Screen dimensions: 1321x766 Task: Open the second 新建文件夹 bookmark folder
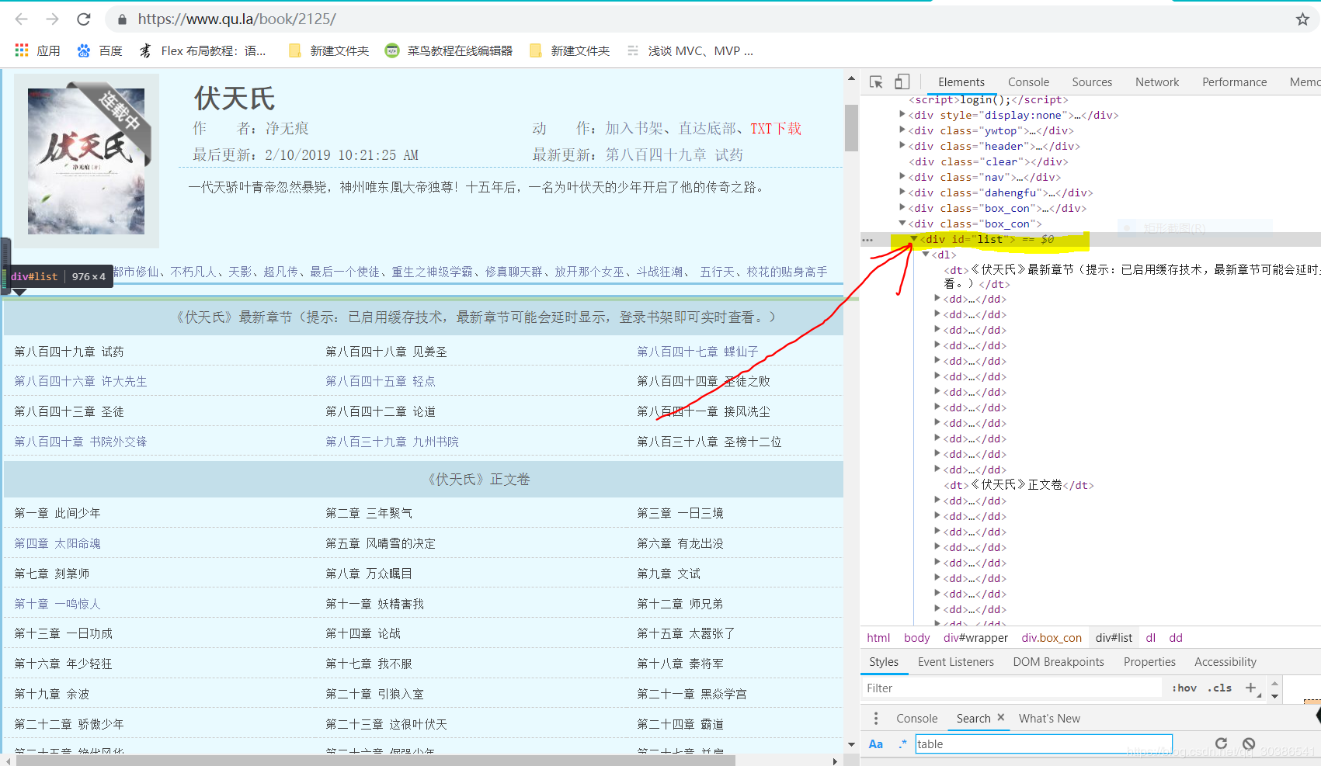pos(569,50)
